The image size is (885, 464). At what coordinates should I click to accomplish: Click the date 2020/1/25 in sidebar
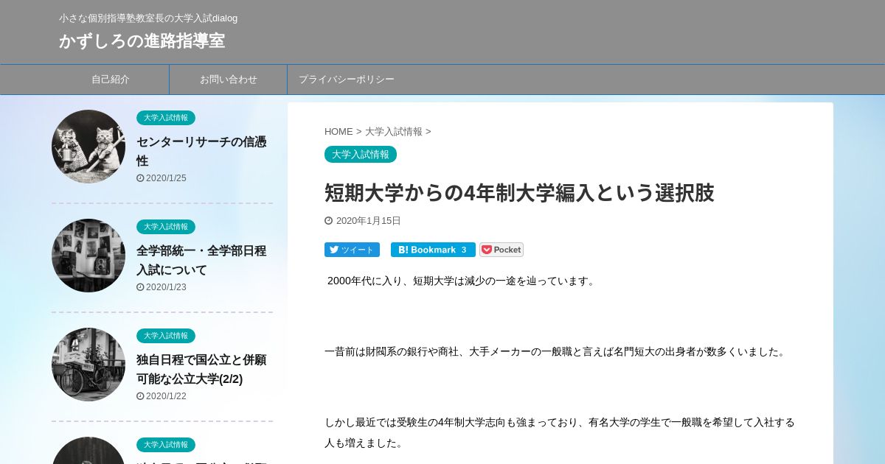[x=166, y=178]
